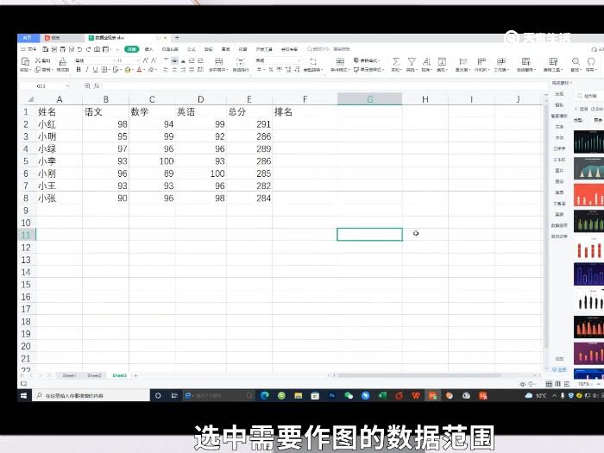Select cell E2 showing 291
The height and width of the screenshot is (453, 604).
(x=249, y=124)
